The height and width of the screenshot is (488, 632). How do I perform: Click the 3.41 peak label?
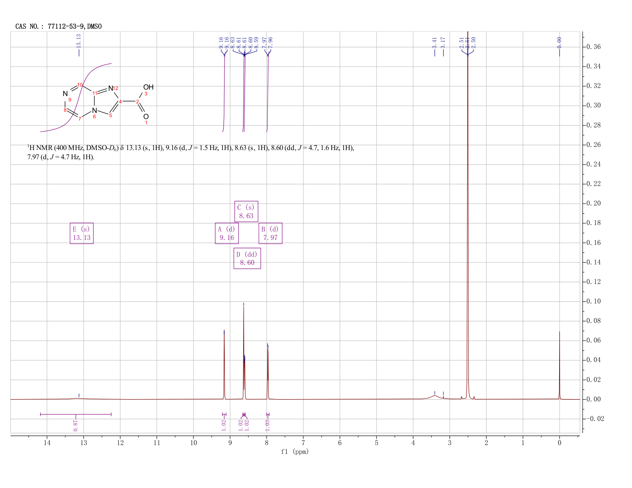[435, 42]
